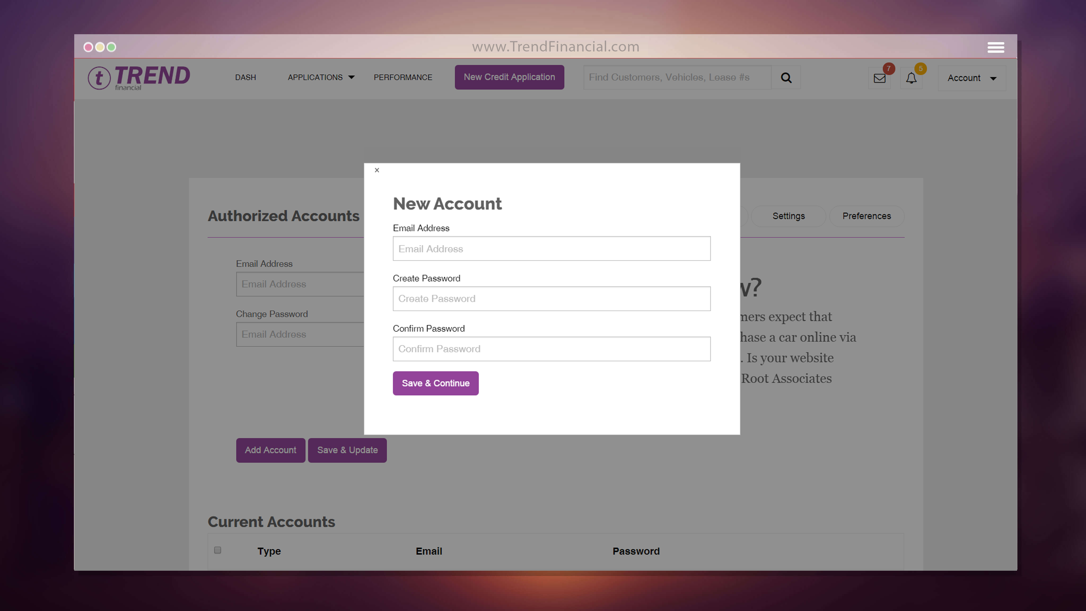Start a New Credit Application

pos(509,77)
